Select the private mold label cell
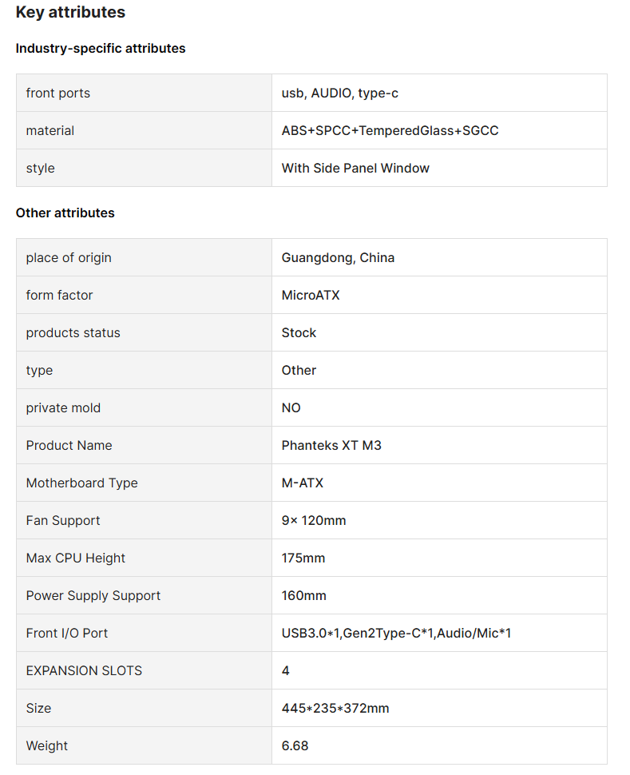Screen dimensions: 630x775 [x=63, y=408]
